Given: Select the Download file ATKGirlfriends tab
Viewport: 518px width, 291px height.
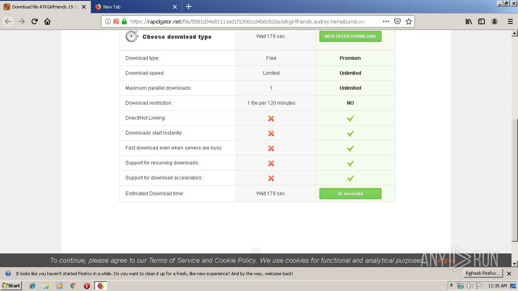Looking at the screenshot, I should [45, 7].
